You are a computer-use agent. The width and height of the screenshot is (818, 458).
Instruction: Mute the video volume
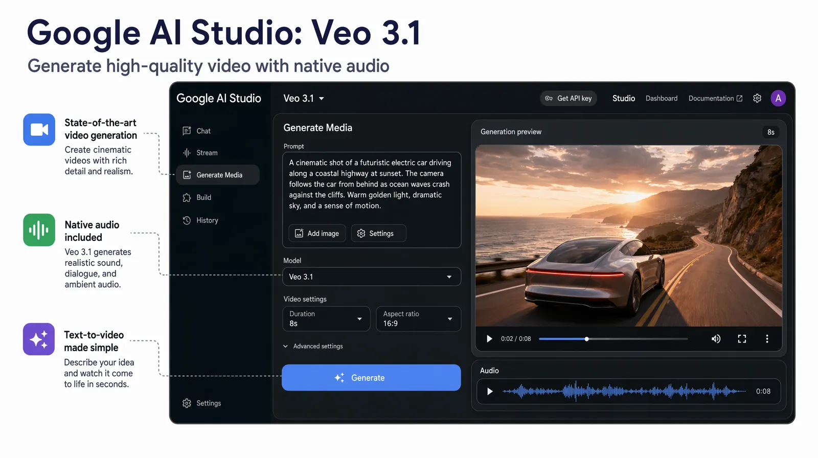point(716,338)
